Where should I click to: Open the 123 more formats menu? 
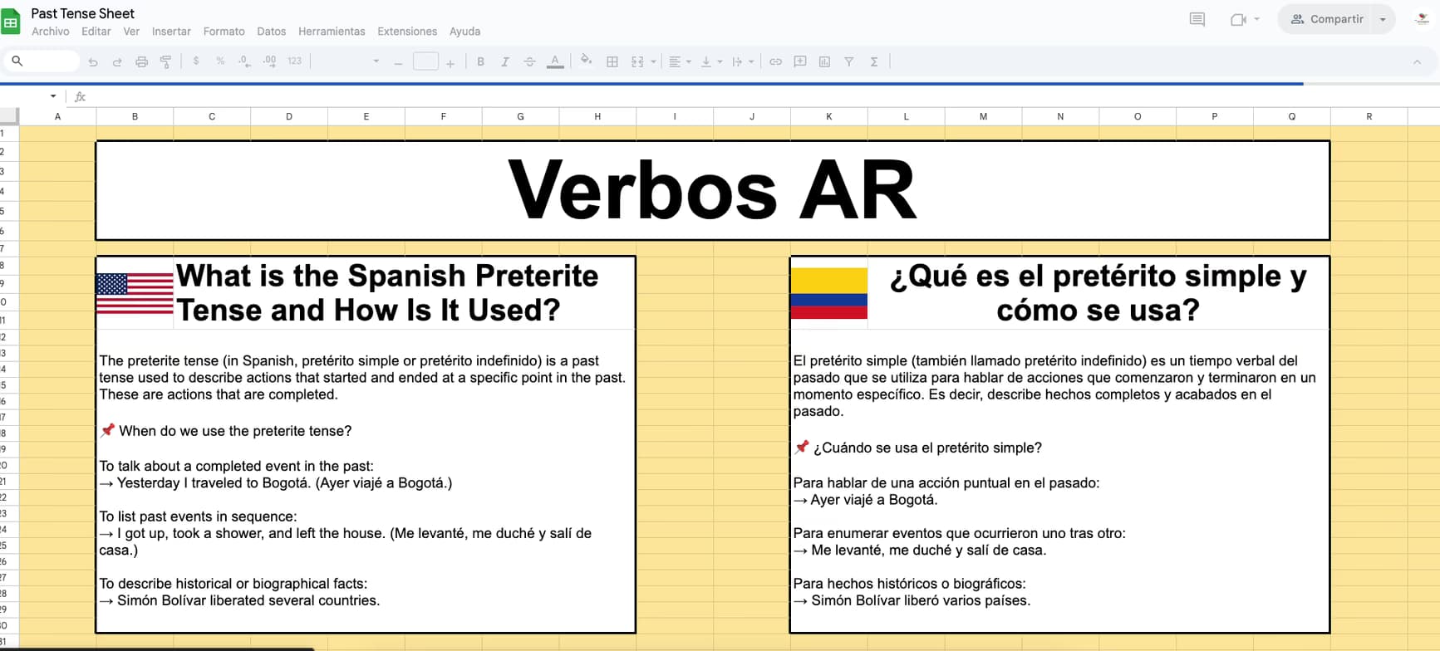tap(294, 61)
